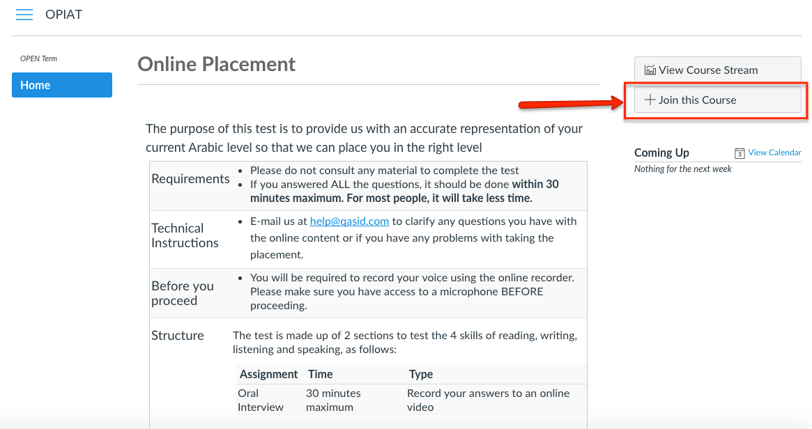Open the View Calendar link text

(x=774, y=153)
